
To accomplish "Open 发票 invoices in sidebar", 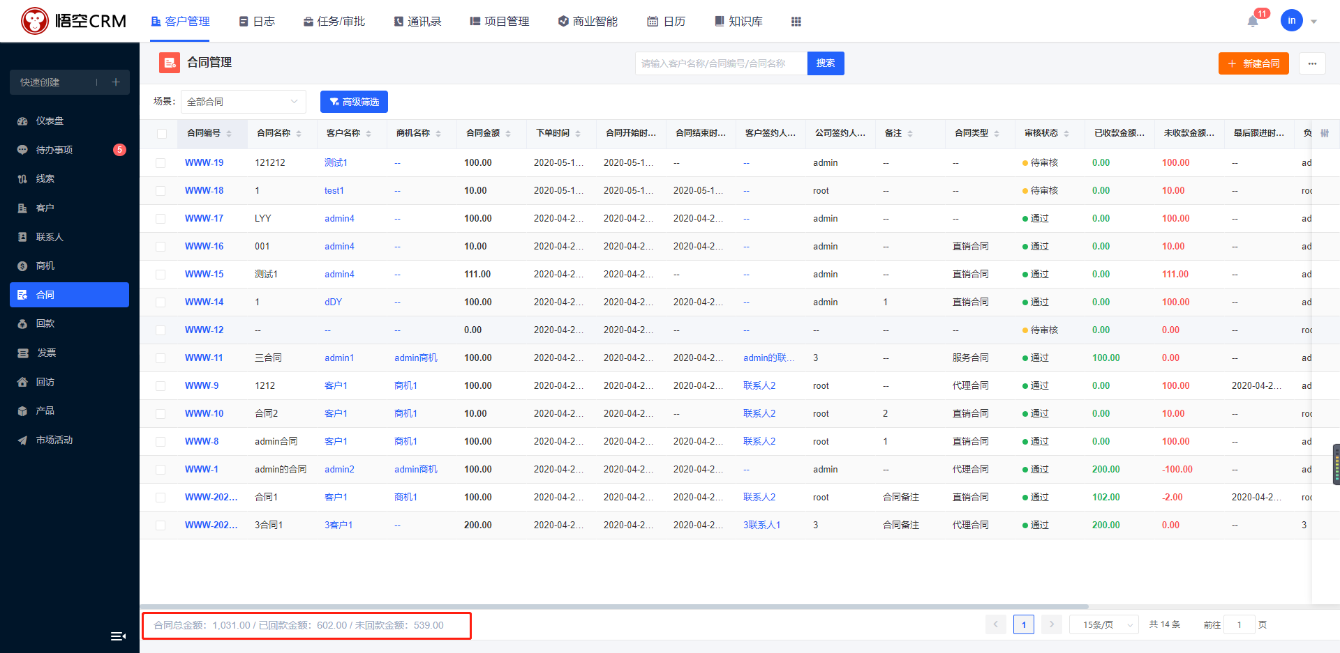I will pyautogui.click(x=70, y=353).
